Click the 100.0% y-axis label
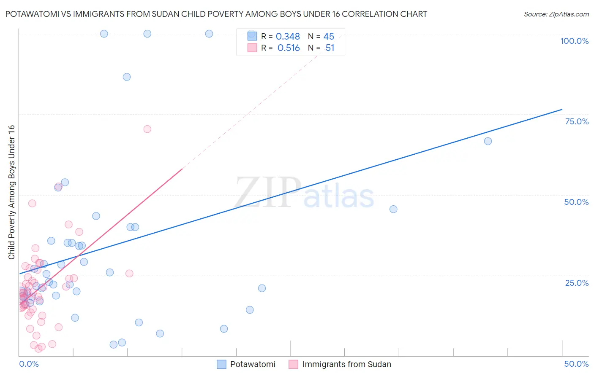 575,41
